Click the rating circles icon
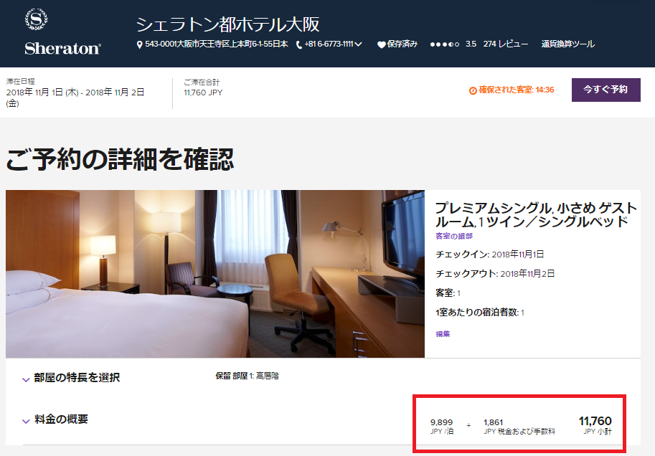The image size is (655, 456). click(445, 44)
